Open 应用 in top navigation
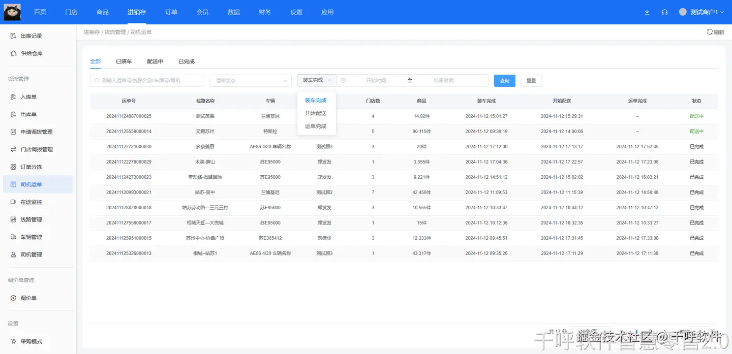 [x=328, y=12]
